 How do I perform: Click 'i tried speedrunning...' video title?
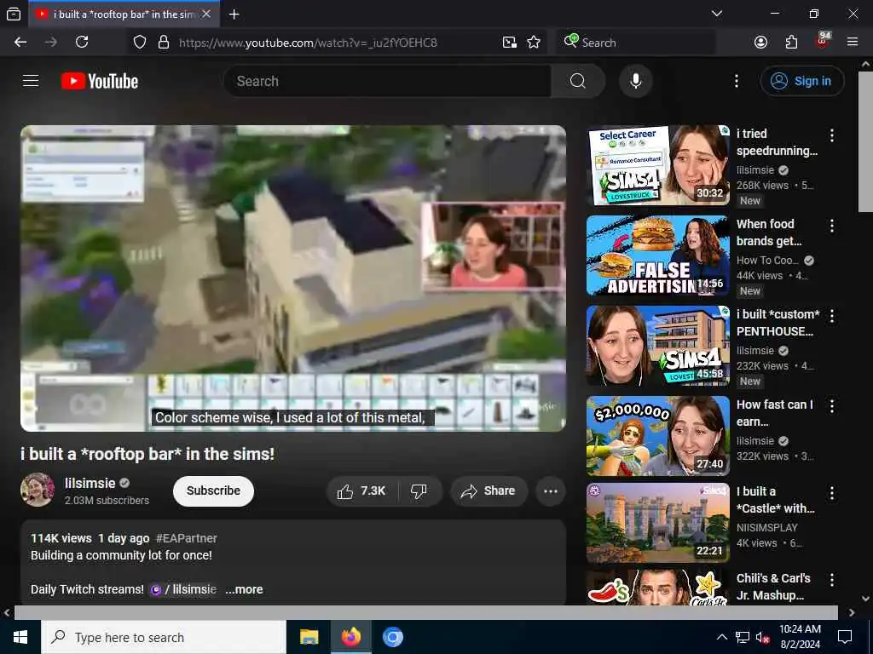click(777, 142)
